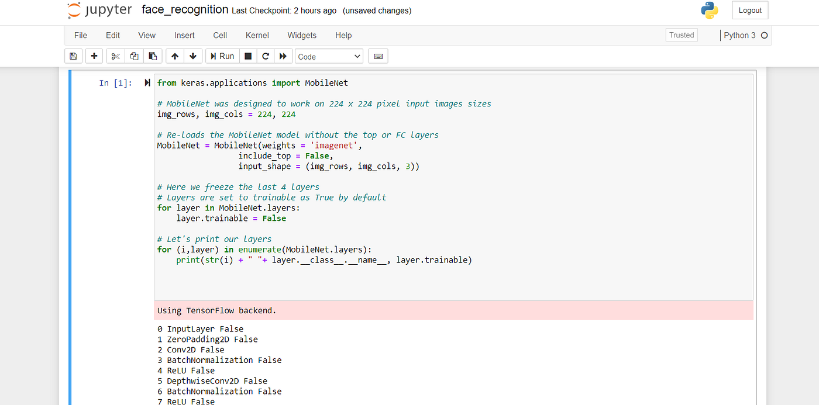Image resolution: width=819 pixels, height=405 pixels.
Task: Click the '3 BatchNormalization False' output line
Action: (x=219, y=361)
